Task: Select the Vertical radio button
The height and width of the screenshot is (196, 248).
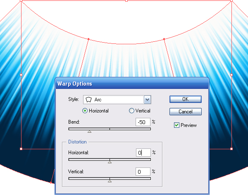Action: (131, 111)
